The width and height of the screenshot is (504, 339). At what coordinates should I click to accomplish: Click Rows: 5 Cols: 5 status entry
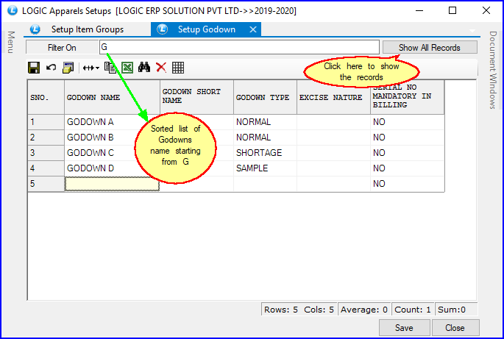299,310
